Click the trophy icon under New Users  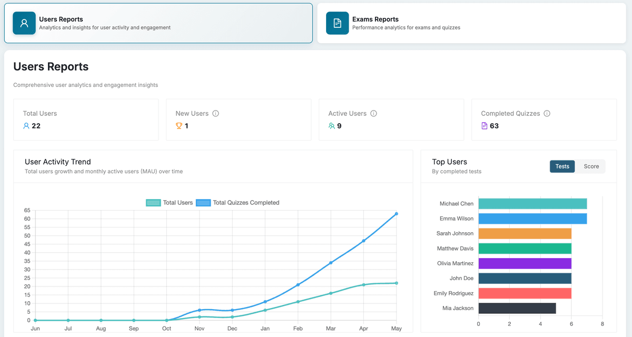[x=179, y=126]
